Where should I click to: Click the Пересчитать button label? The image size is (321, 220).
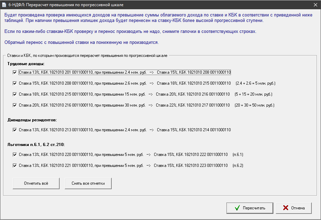(254, 208)
